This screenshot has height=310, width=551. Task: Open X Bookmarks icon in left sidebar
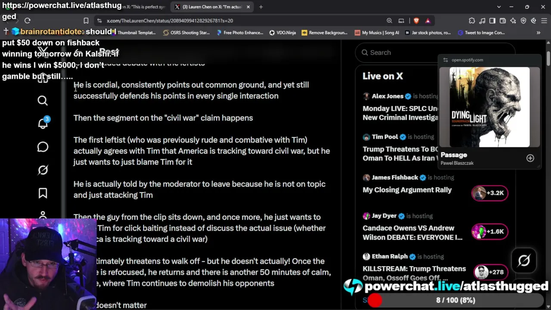click(x=43, y=193)
